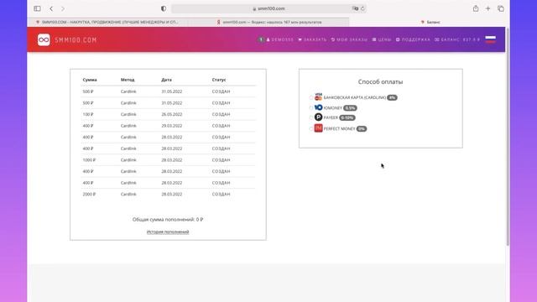The image size is (537, 302).
Task: Click the СОЗДАН status in the 2000 ₽ row
Action: pyautogui.click(x=221, y=194)
